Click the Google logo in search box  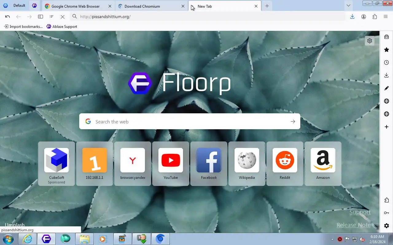tap(88, 122)
